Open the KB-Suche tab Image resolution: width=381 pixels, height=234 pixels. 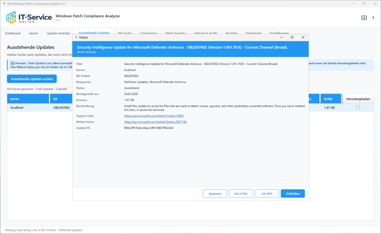click(x=125, y=33)
